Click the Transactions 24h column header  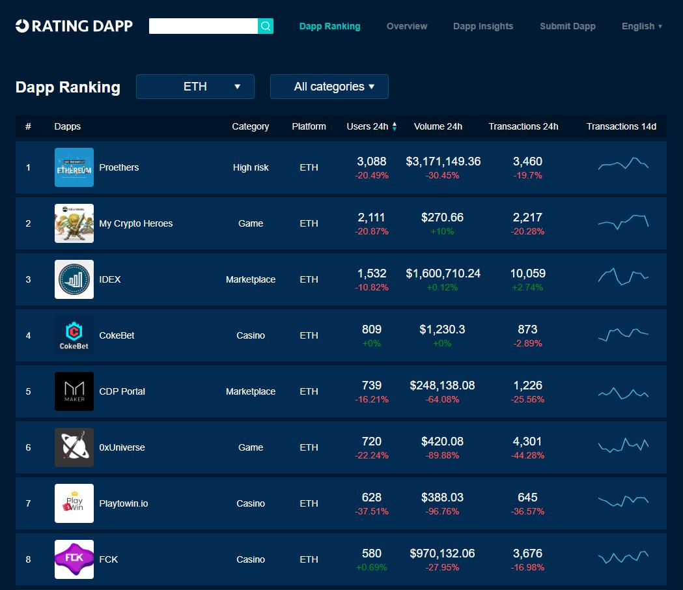tap(523, 126)
